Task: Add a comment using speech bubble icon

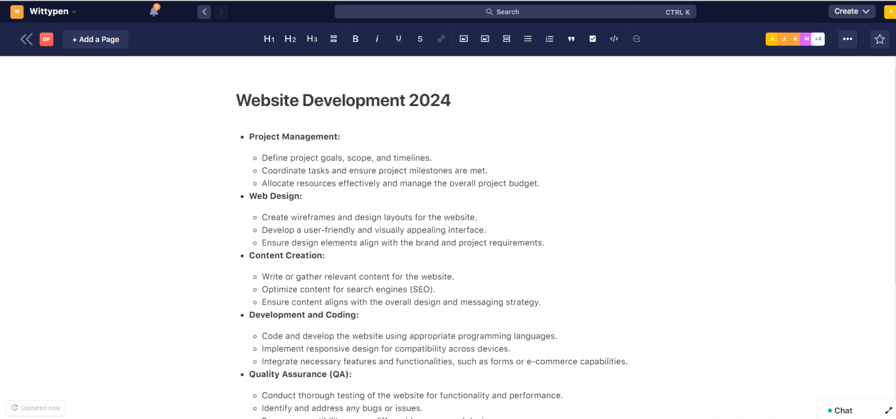Action: (636, 39)
